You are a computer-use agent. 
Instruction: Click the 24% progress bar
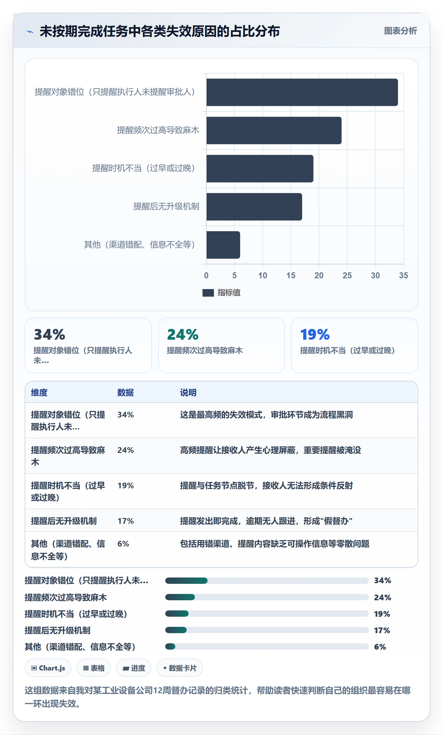(x=267, y=597)
